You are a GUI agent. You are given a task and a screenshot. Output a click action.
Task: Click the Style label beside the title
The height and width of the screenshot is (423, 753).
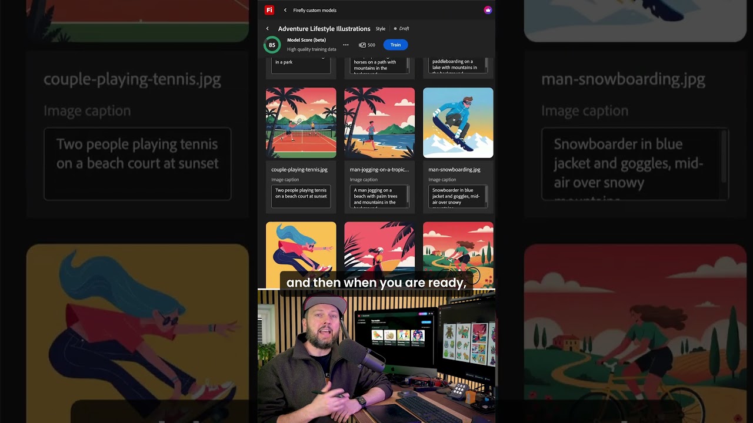tap(381, 28)
